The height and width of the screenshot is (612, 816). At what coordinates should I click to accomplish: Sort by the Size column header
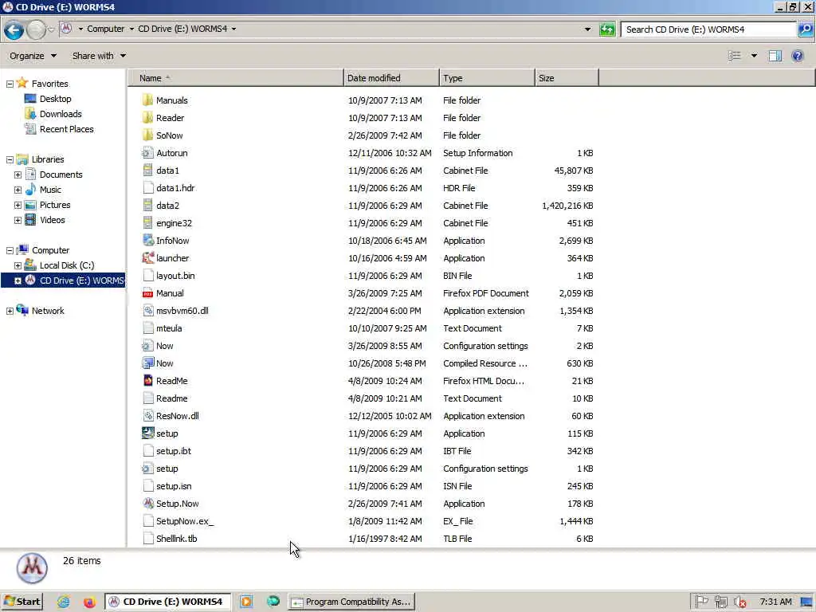coord(567,78)
